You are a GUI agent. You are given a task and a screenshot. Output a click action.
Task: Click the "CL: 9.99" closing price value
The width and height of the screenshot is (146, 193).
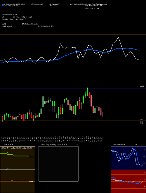[53, 5]
